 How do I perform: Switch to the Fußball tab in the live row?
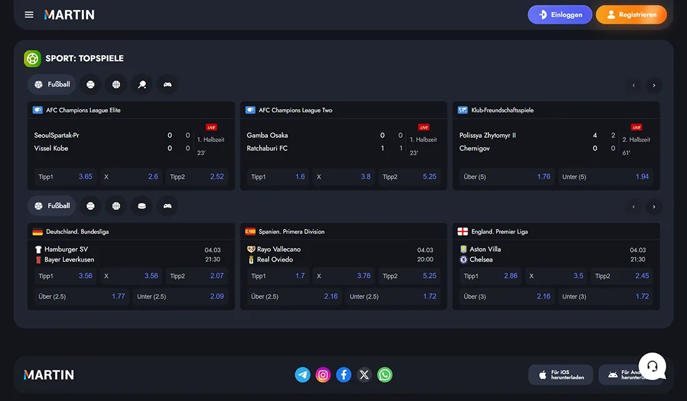pyautogui.click(x=52, y=84)
